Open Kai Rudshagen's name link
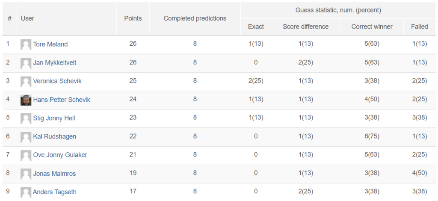The image size is (438, 201). click(x=55, y=136)
